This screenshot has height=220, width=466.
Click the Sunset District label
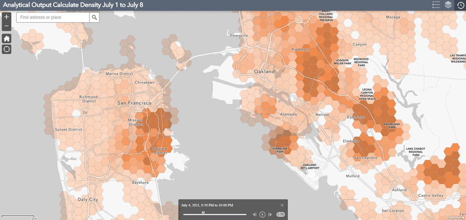tap(68, 129)
